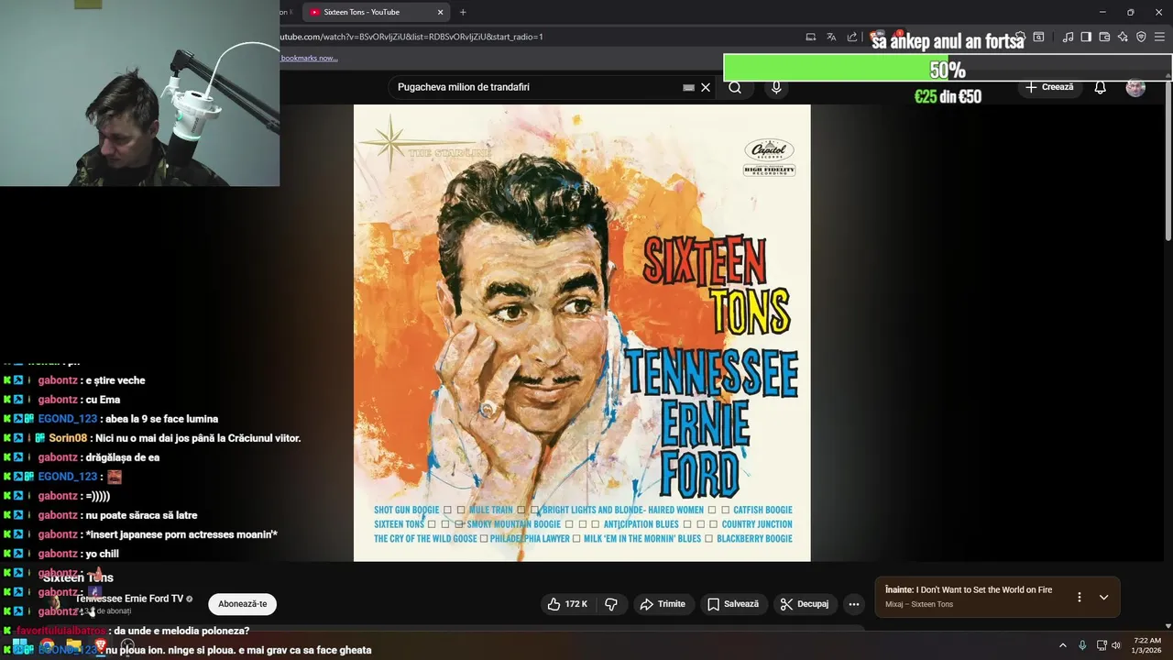Click the taskbar network icon
The width and height of the screenshot is (1173, 660).
1102,645
